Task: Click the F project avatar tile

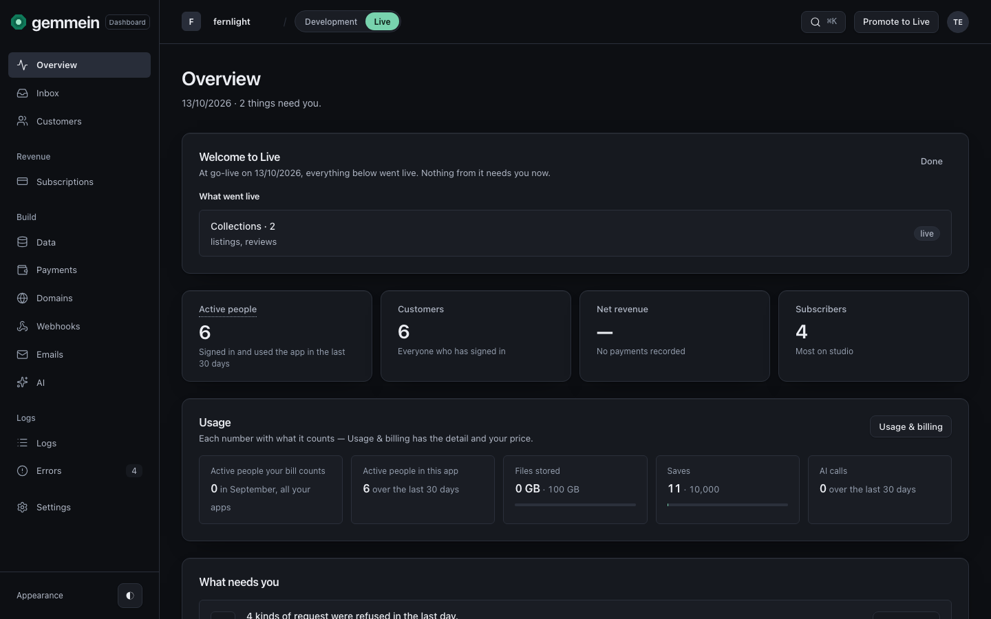Action: click(x=191, y=21)
